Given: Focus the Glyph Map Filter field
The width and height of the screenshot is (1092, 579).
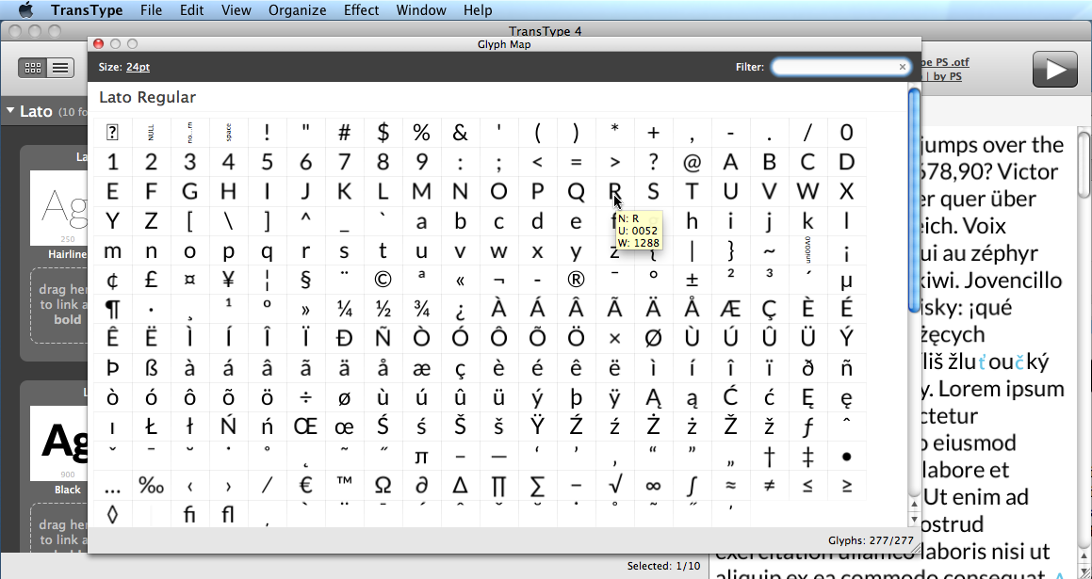Looking at the screenshot, I should click(x=840, y=67).
